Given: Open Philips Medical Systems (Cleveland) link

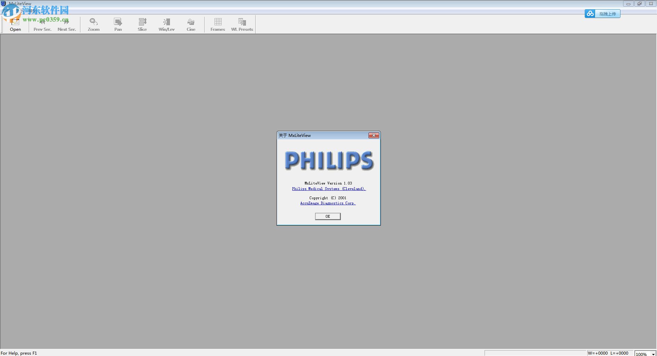Looking at the screenshot, I should [x=328, y=189].
